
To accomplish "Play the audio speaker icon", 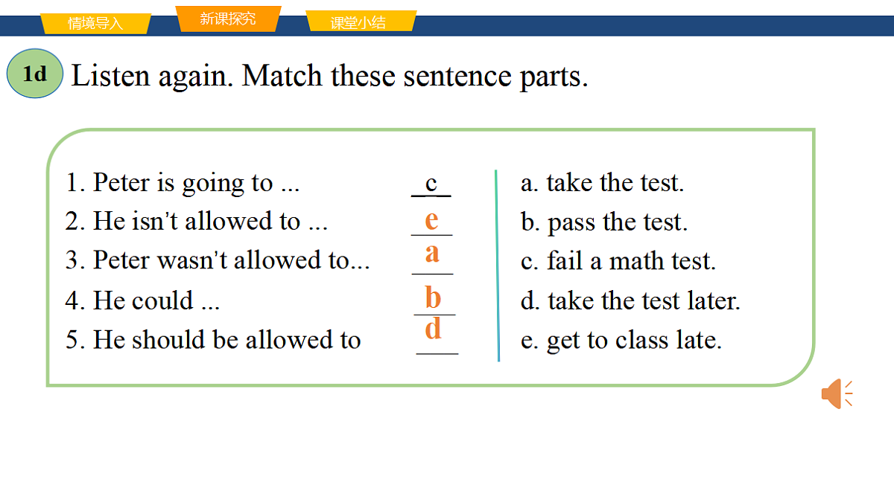I will tap(837, 393).
